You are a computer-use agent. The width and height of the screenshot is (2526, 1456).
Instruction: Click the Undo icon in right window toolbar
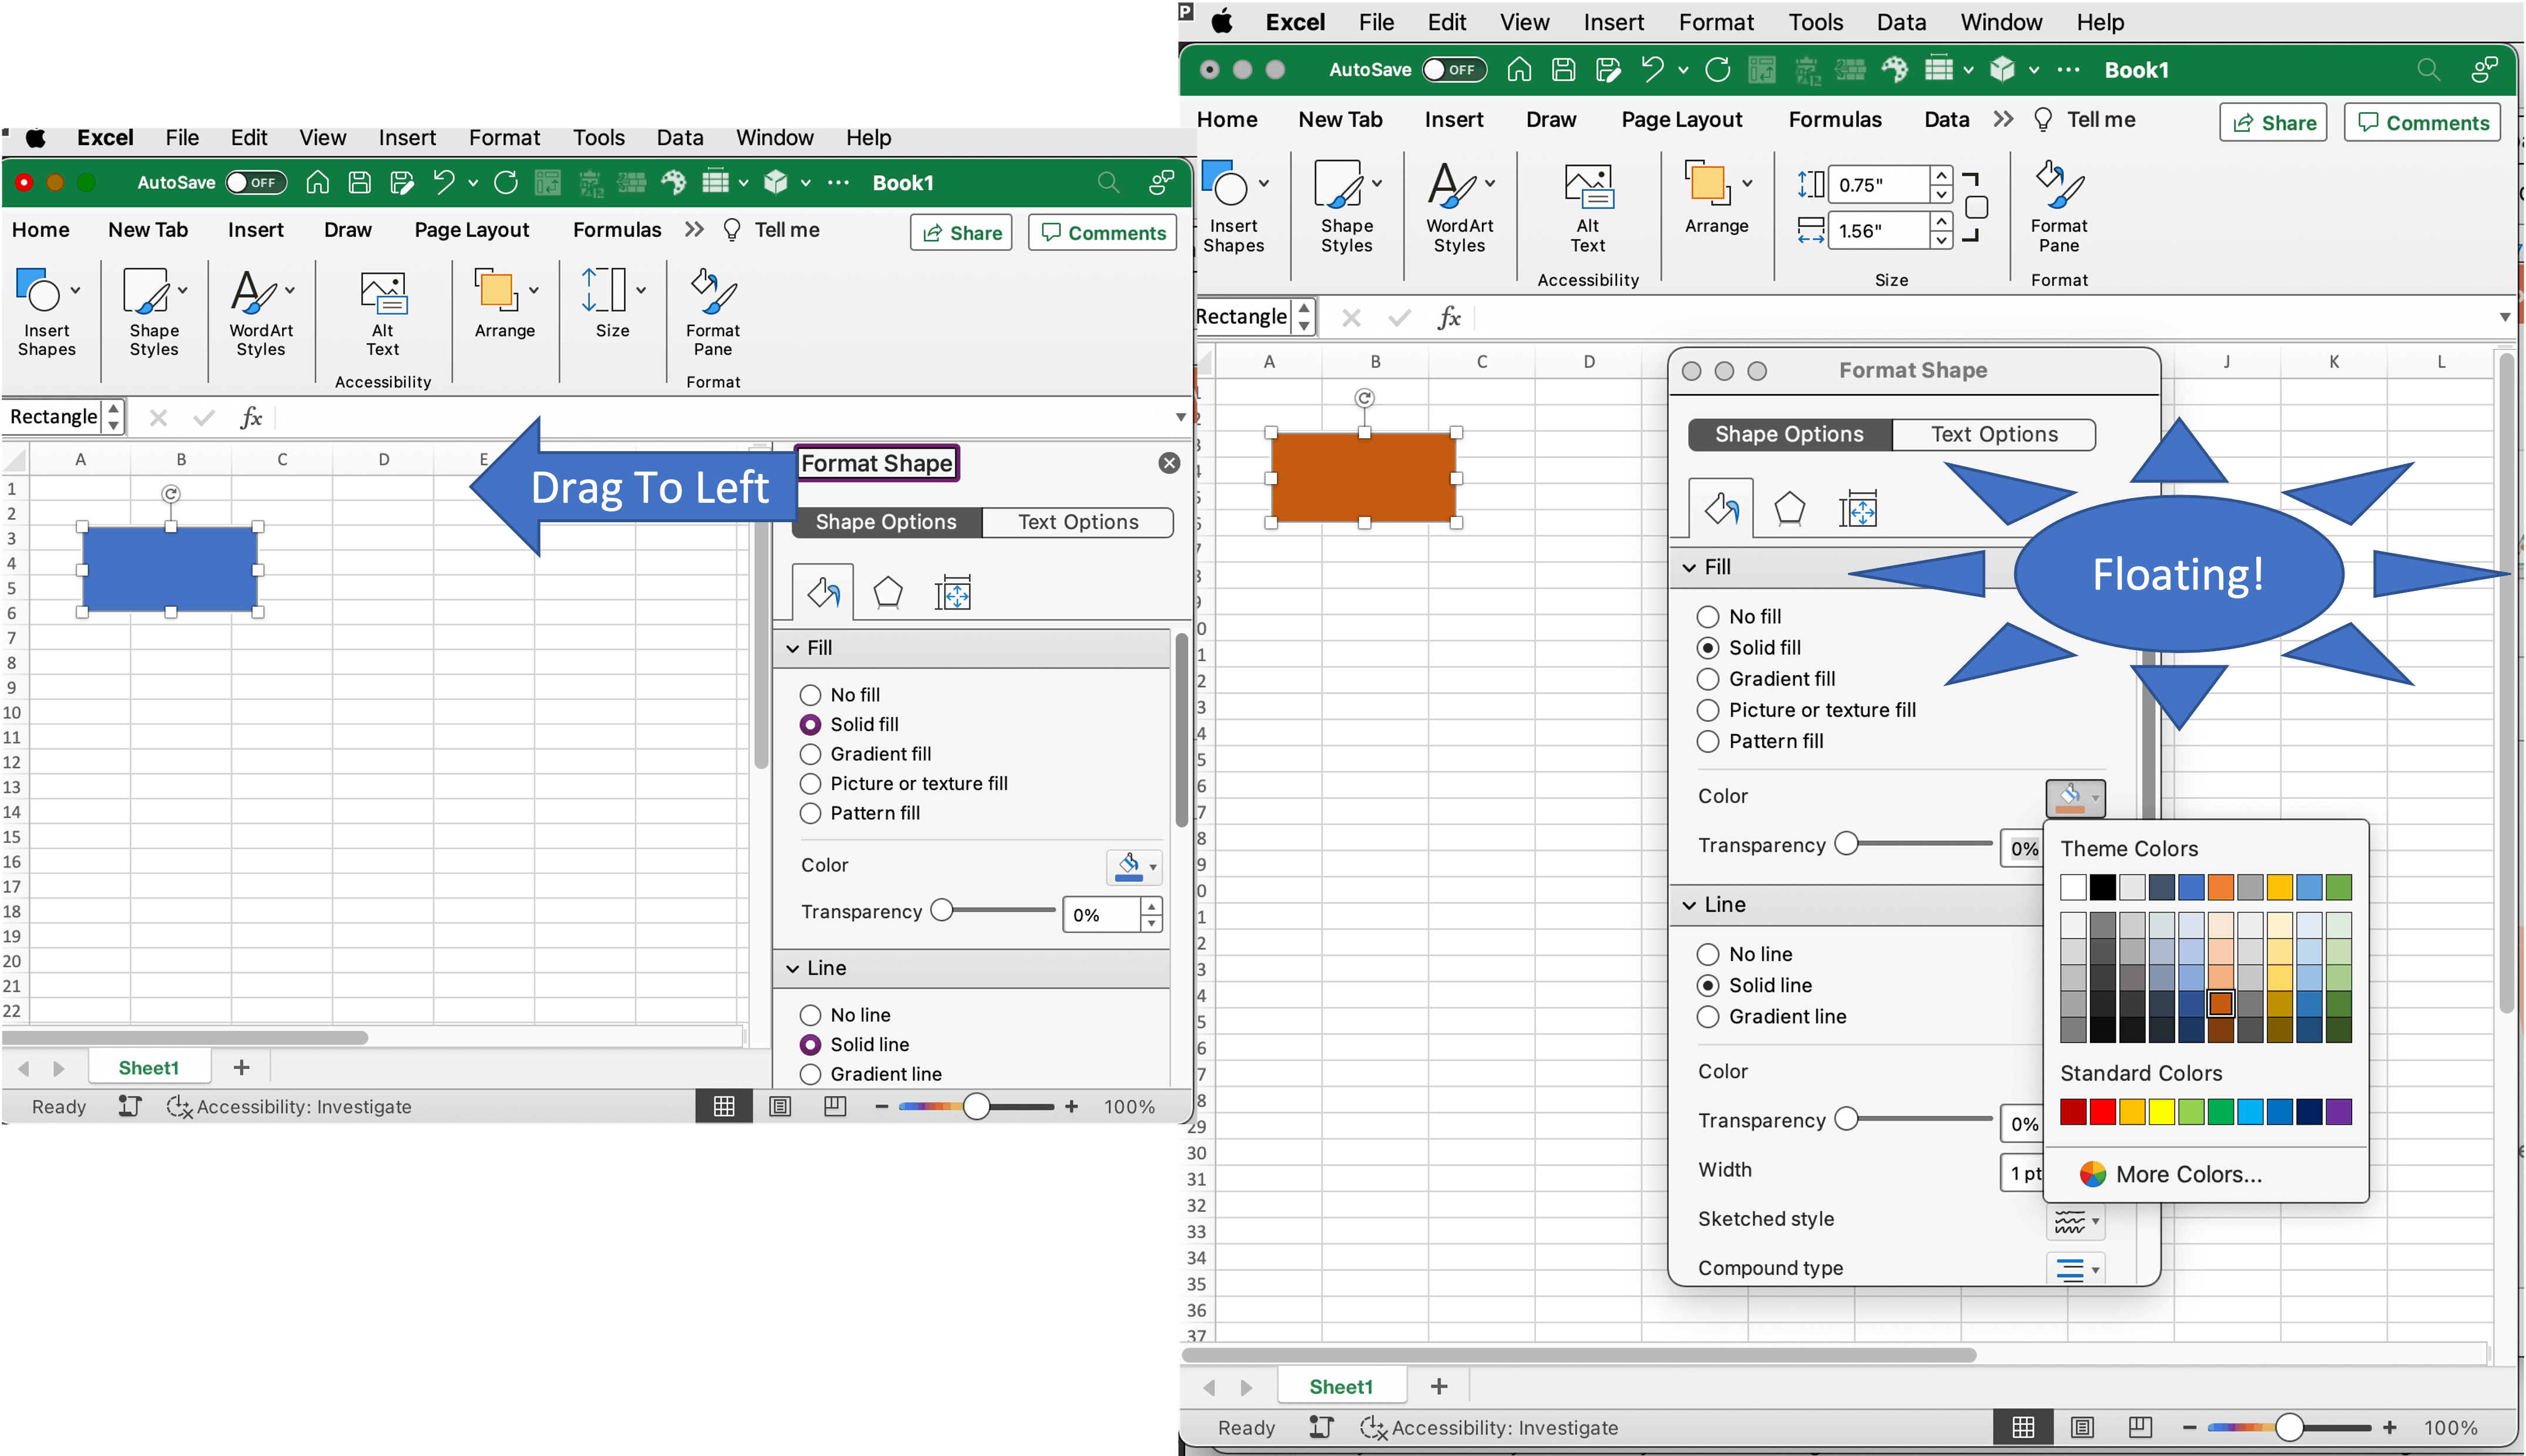[x=1652, y=69]
